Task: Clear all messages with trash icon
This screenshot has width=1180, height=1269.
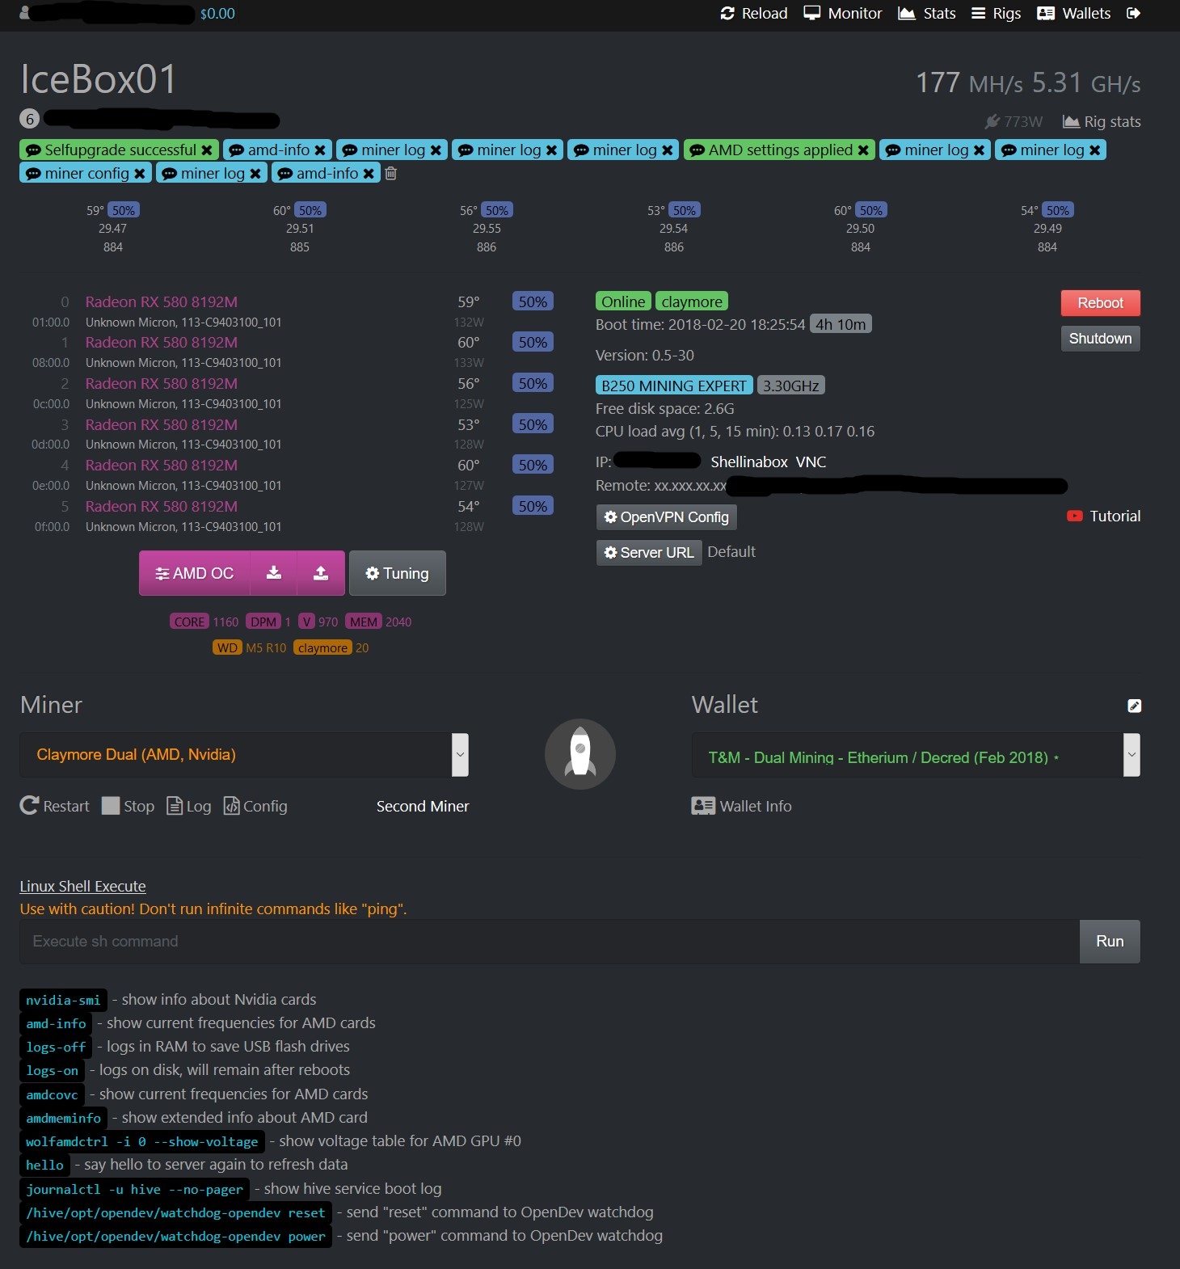Action: [x=391, y=174]
